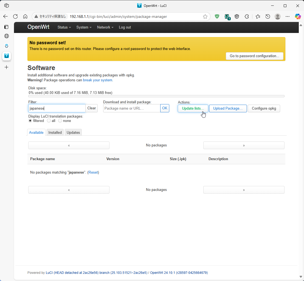Select the none translation radio button

60,121
